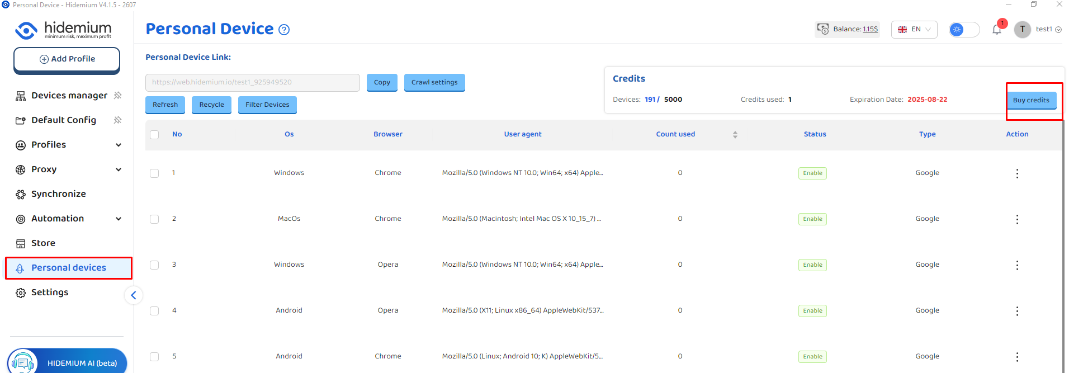
Task: Open the EN language dropdown
Action: (914, 30)
